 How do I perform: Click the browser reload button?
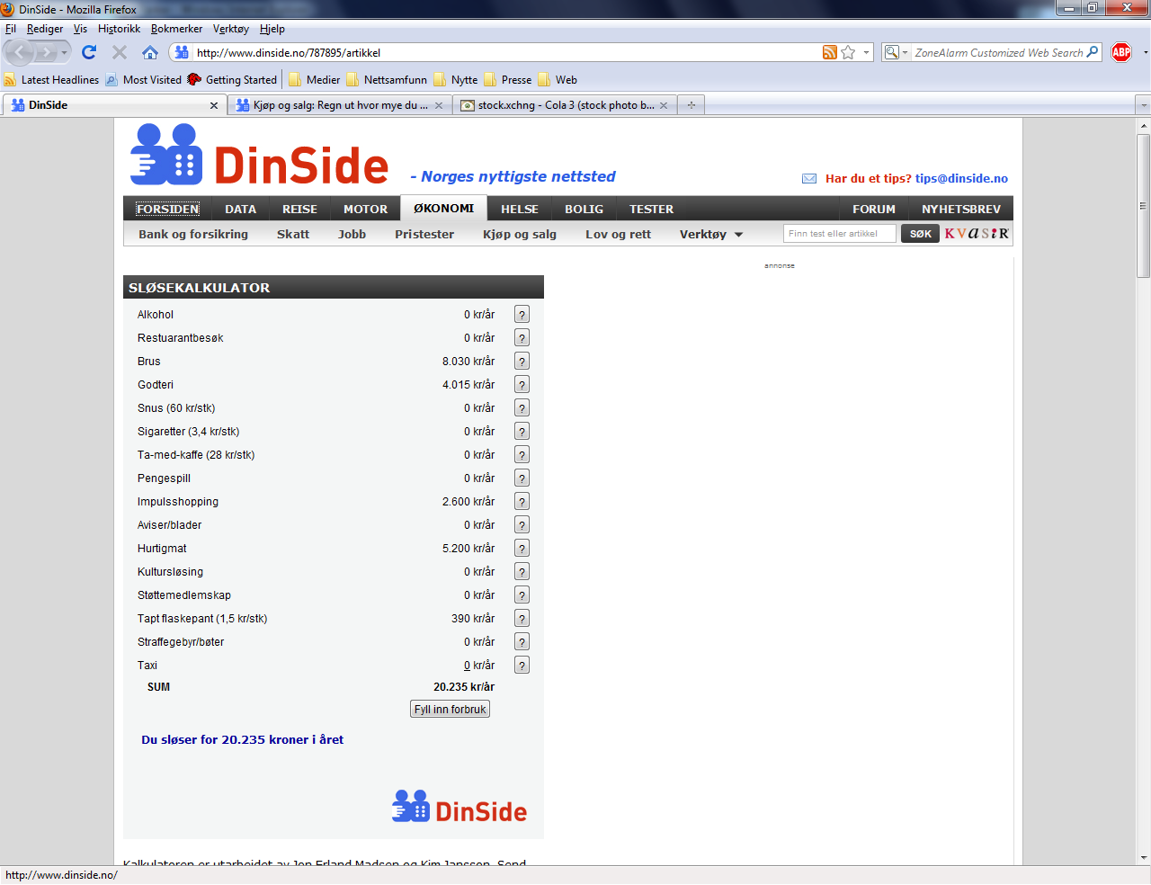(x=88, y=52)
